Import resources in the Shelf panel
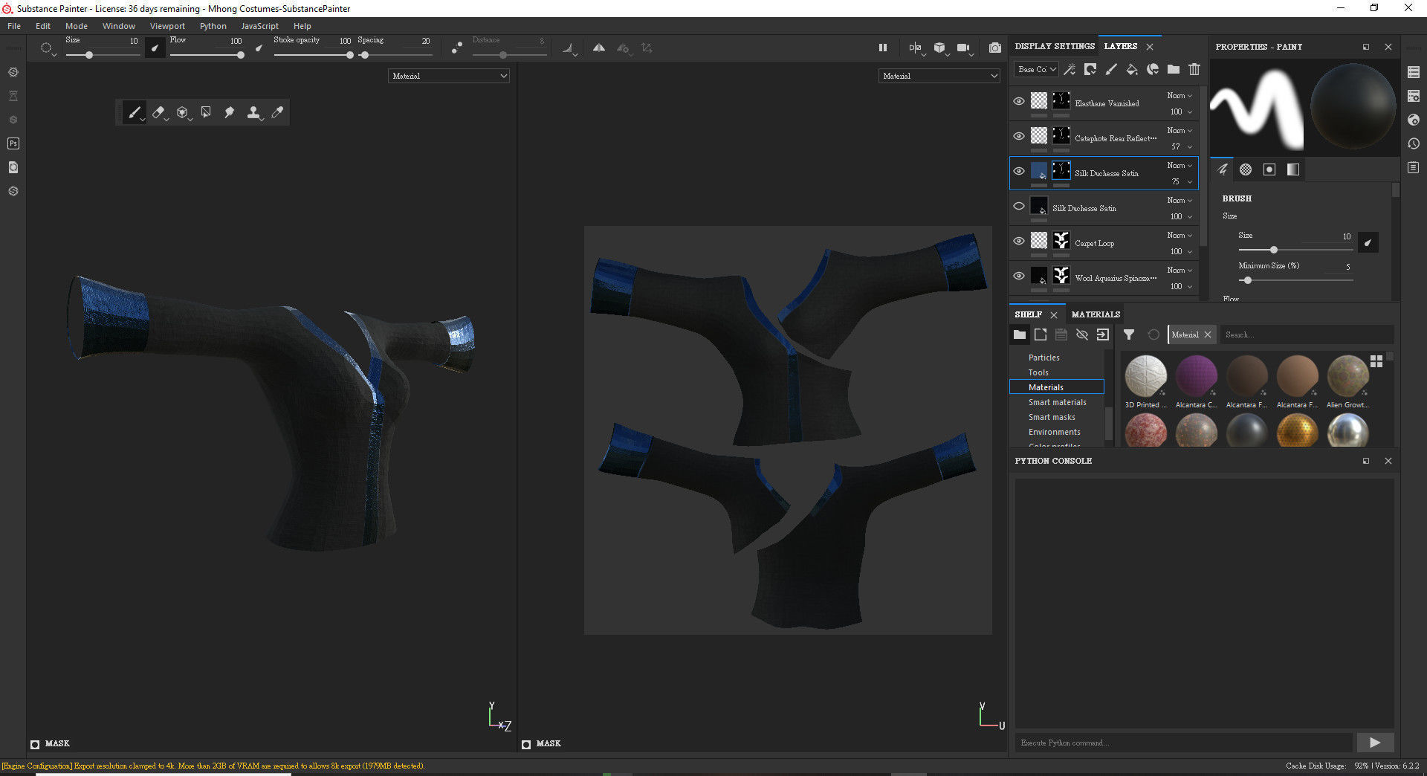The height and width of the screenshot is (776, 1427). tap(1103, 334)
